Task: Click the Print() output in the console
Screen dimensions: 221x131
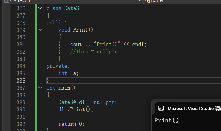Action: (166, 120)
